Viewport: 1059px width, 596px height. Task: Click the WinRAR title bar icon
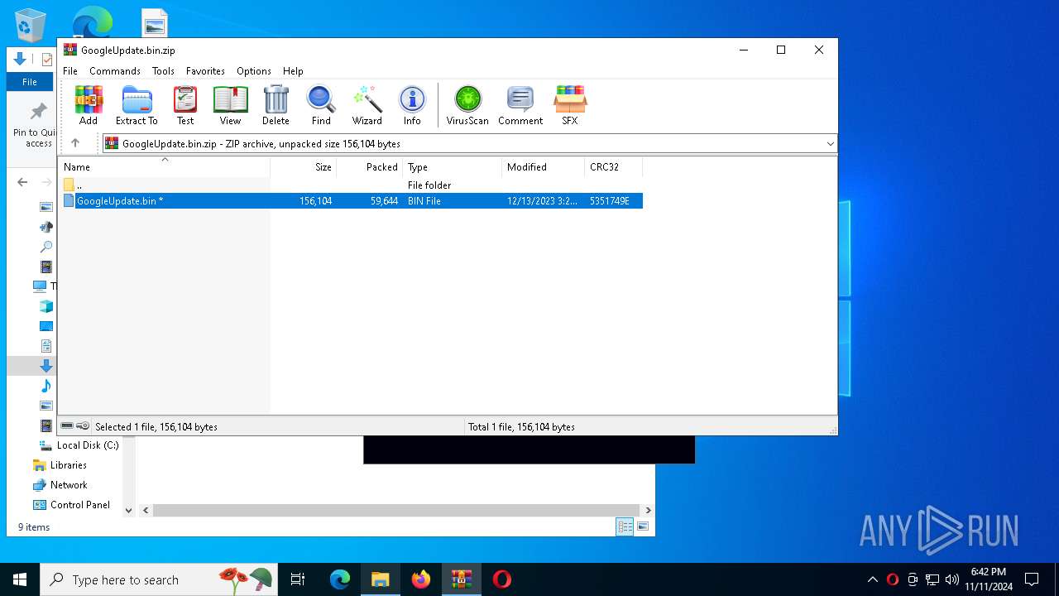click(70, 50)
